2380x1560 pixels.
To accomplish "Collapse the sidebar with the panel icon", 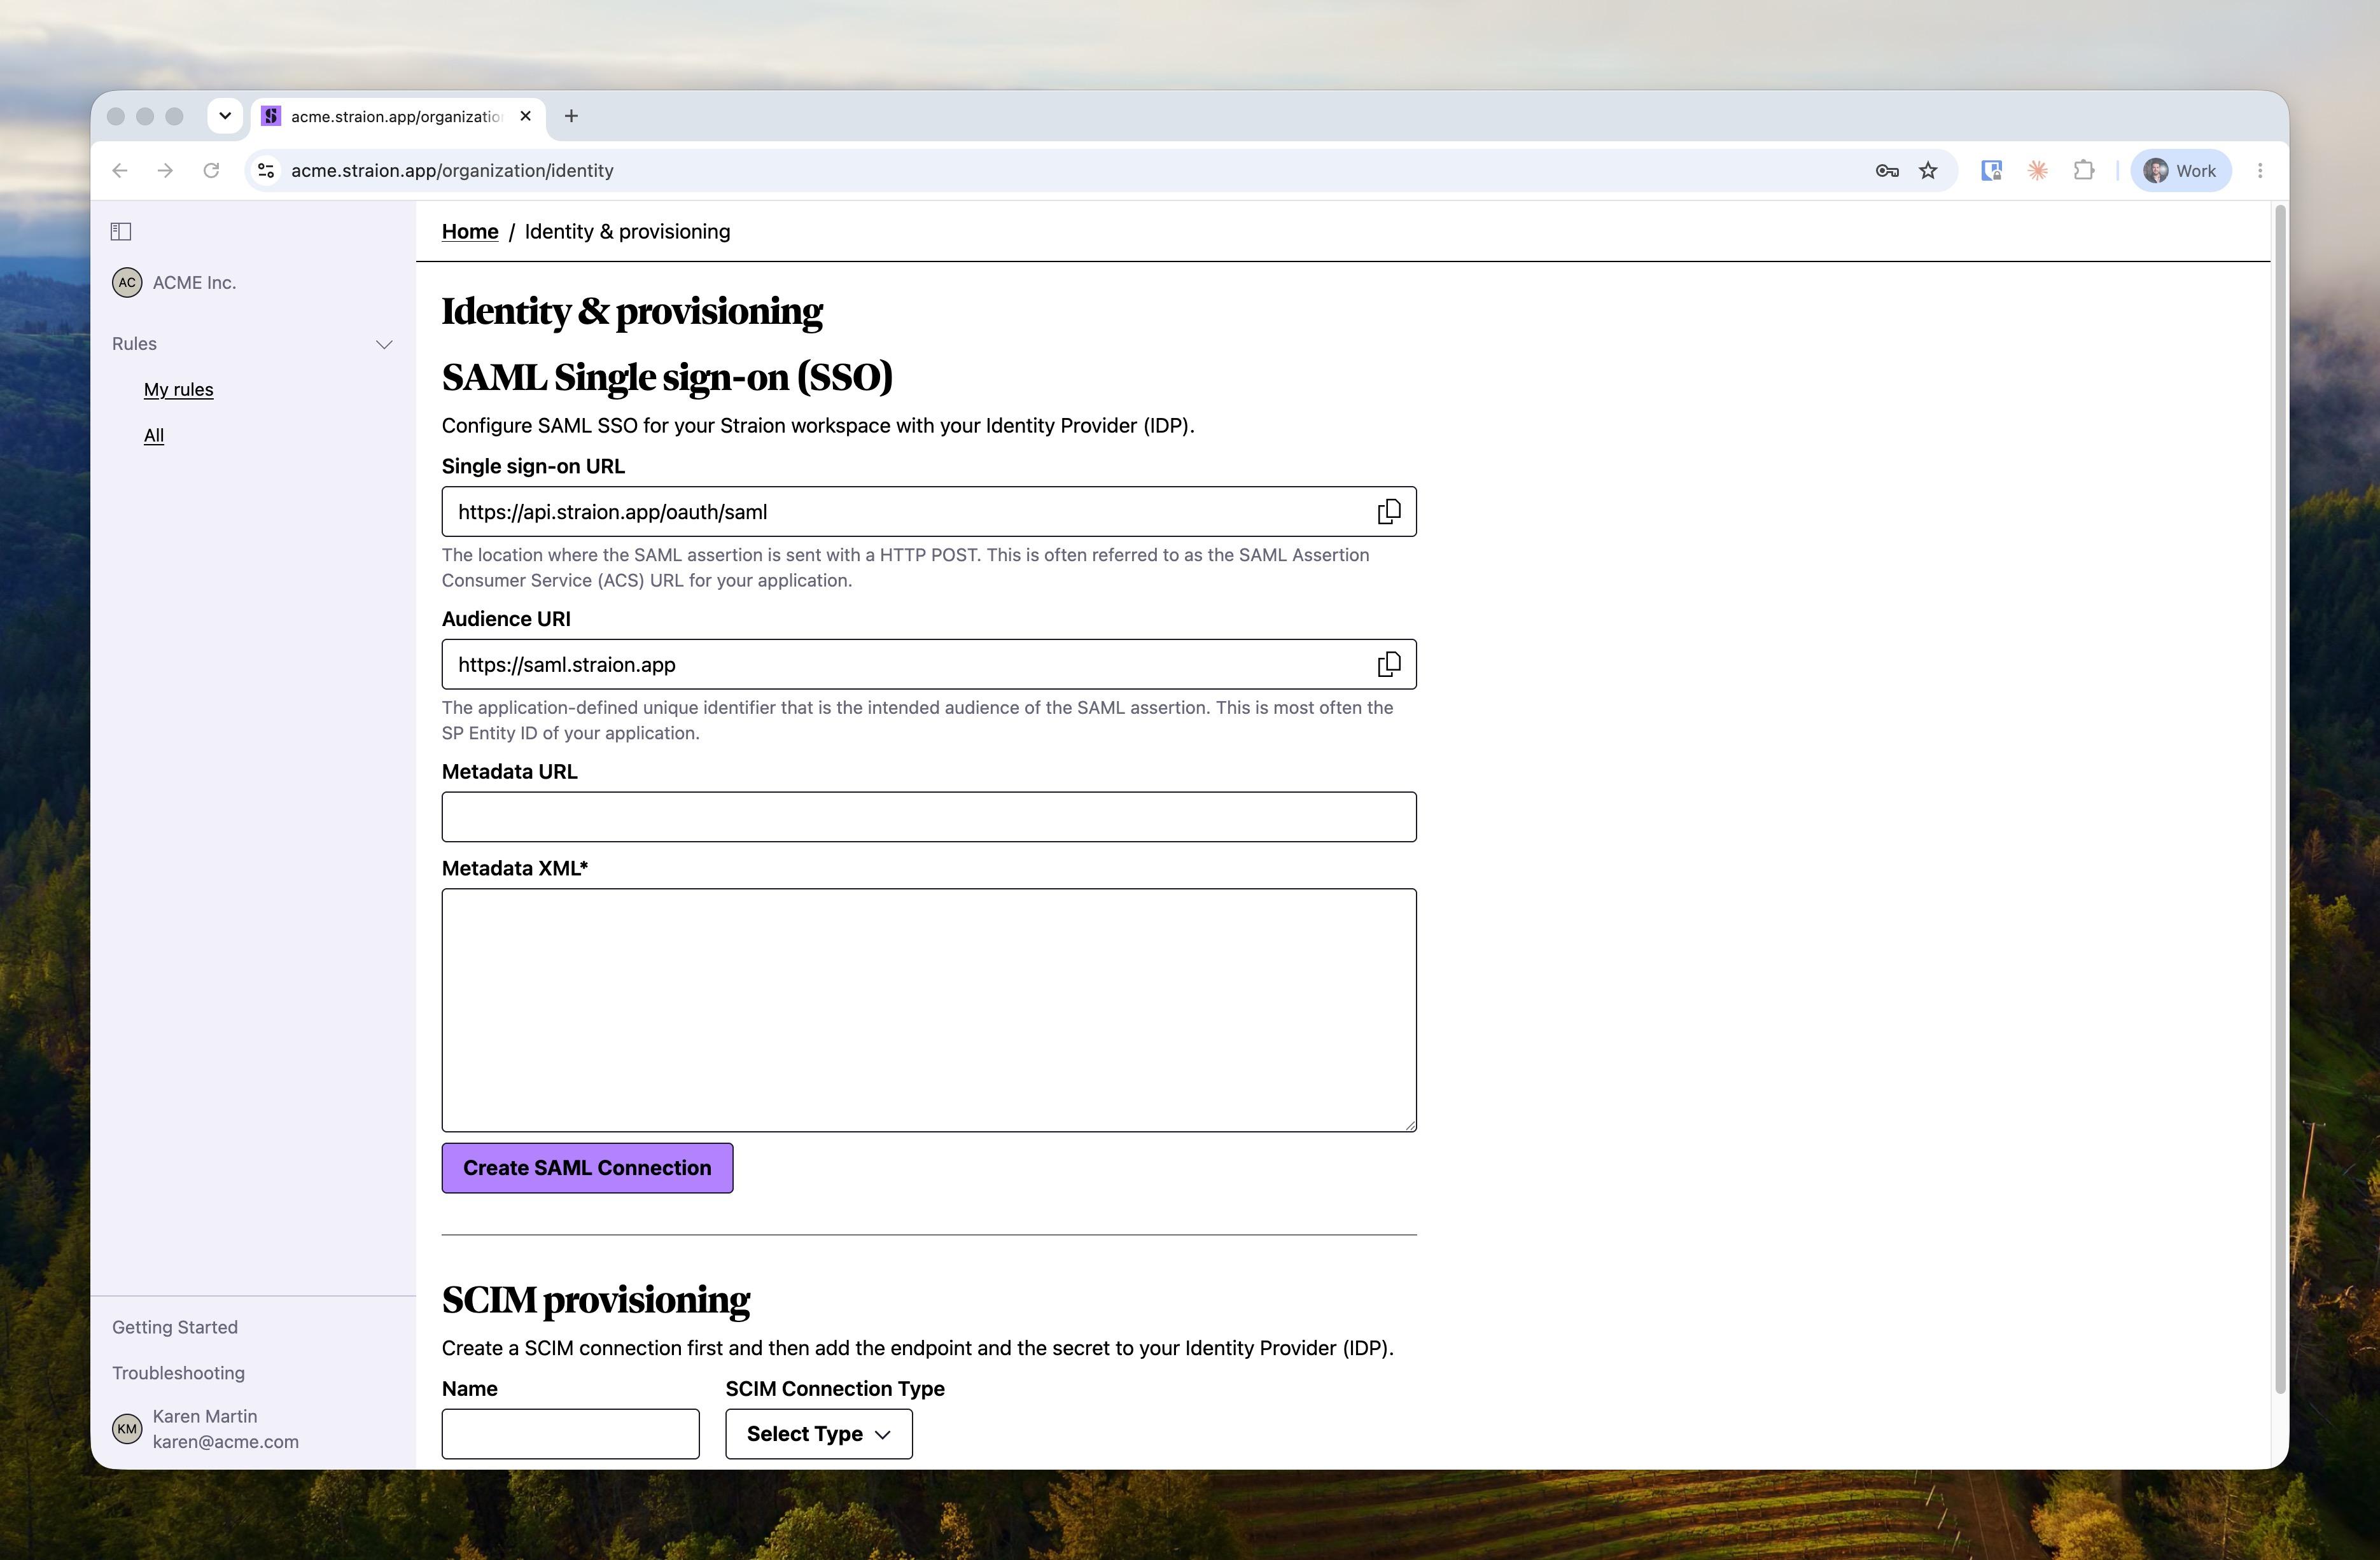I will pyautogui.click(x=121, y=231).
